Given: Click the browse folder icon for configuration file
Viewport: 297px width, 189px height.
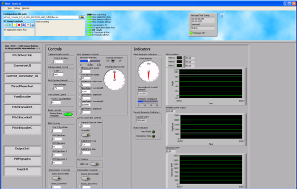Looking at the screenshot, I should tap(82, 17).
